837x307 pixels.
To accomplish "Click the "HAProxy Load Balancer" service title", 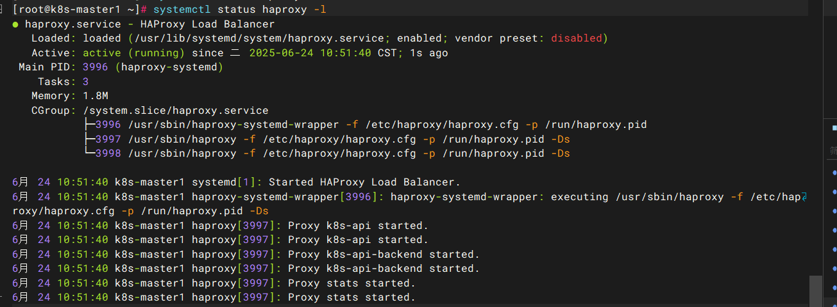I will tap(208, 24).
